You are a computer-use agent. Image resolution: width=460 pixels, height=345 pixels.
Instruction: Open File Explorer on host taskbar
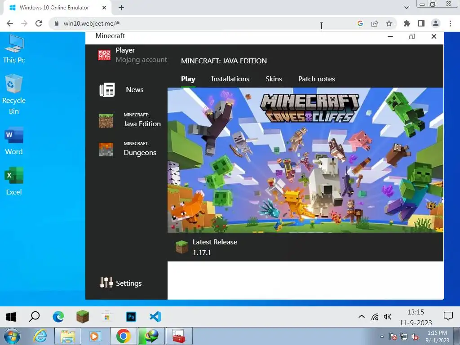pos(68,336)
